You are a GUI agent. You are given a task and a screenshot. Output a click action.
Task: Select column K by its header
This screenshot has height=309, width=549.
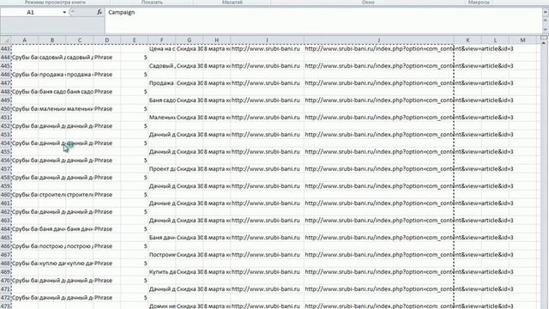[468, 40]
